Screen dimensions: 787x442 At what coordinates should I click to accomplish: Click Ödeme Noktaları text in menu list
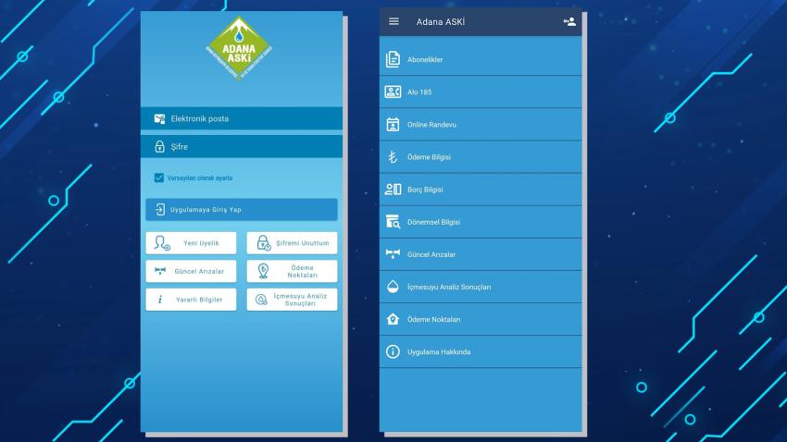coord(433,319)
